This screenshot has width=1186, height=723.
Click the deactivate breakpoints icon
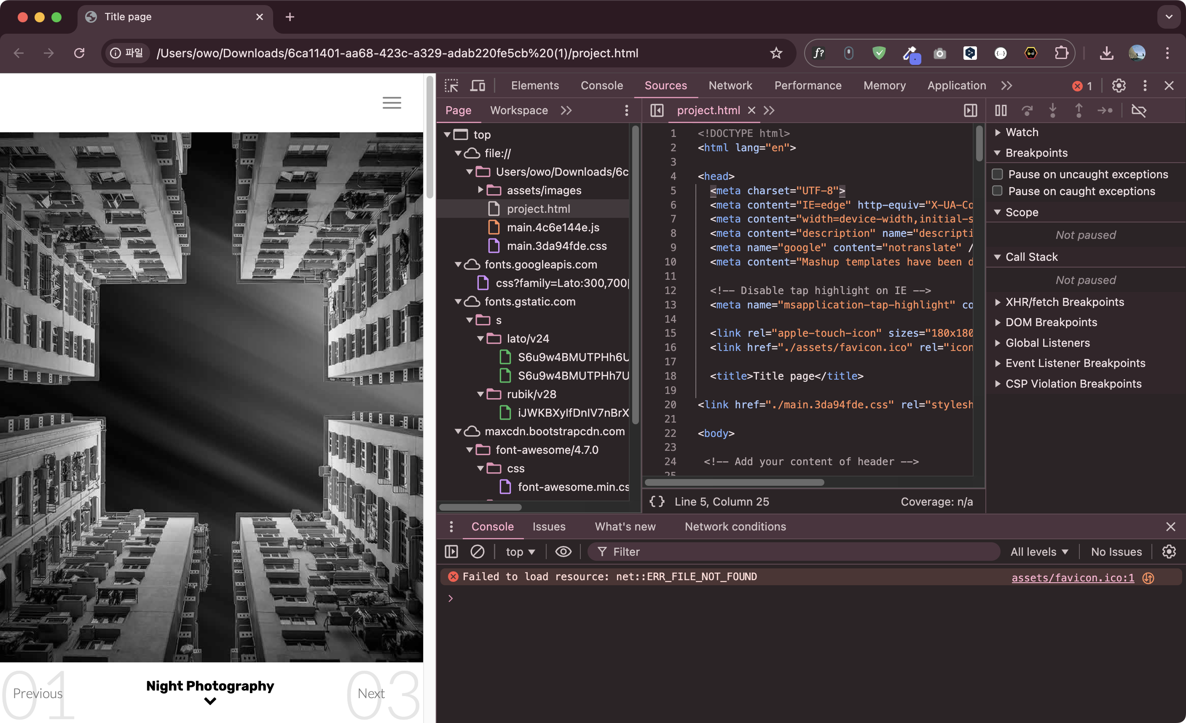[x=1139, y=110]
